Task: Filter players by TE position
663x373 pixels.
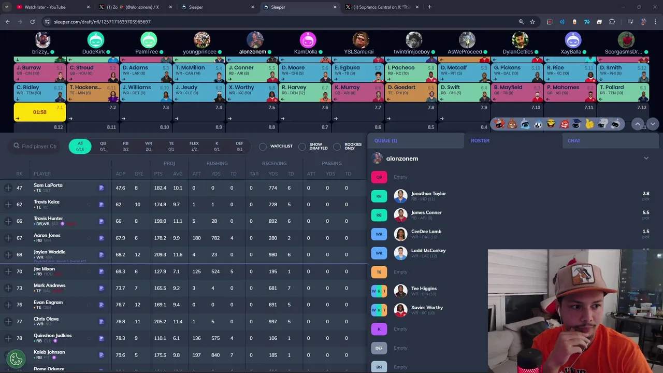Action: (x=171, y=147)
